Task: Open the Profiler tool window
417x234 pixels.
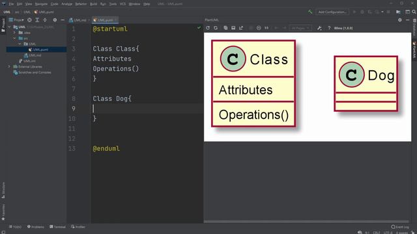Action: click(78, 227)
